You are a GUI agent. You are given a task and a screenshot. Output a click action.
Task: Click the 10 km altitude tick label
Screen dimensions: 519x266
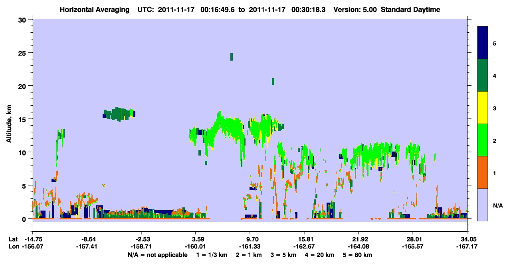23,152
